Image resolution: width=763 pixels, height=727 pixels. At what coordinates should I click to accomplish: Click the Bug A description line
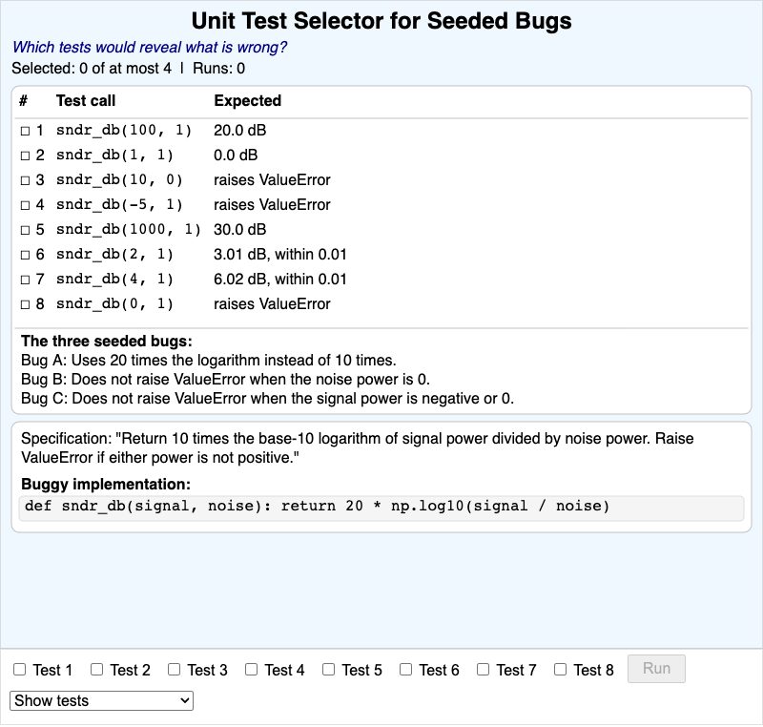click(x=209, y=360)
